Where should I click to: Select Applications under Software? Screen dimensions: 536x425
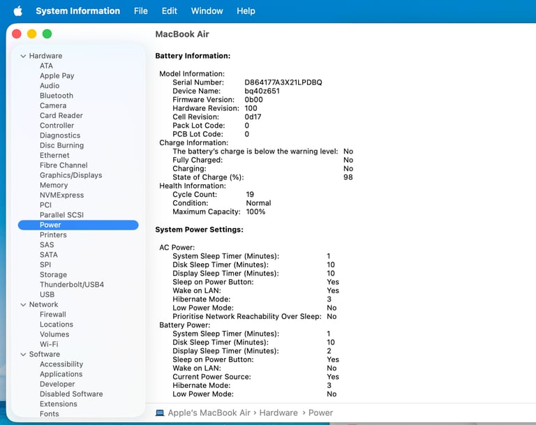61,374
